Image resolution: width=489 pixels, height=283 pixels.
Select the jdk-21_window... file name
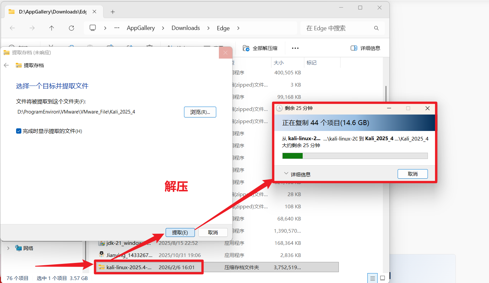pos(128,243)
